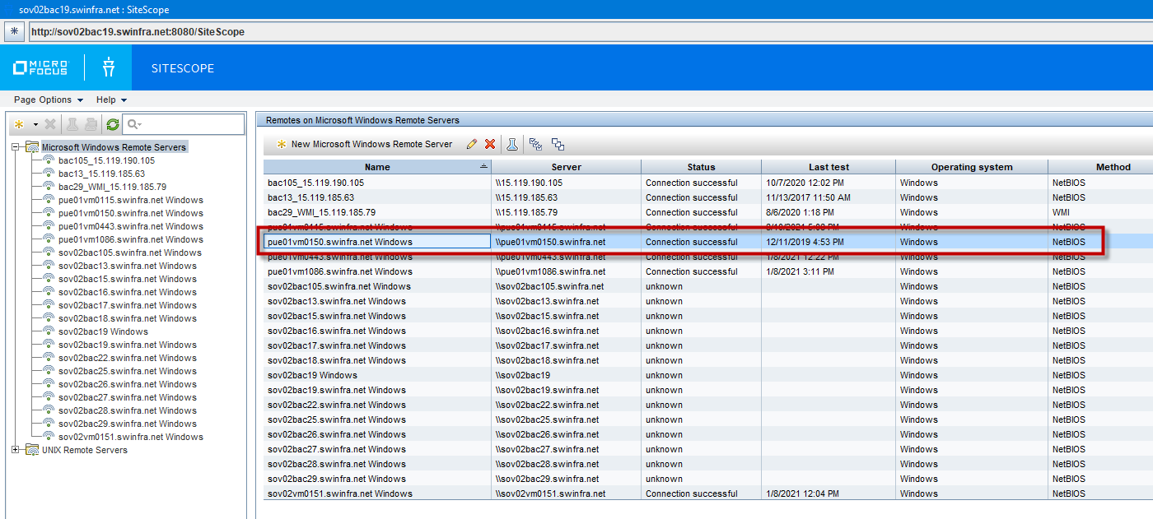Image resolution: width=1153 pixels, height=519 pixels.
Task: Refresh the remote servers tree
Action: point(113,124)
